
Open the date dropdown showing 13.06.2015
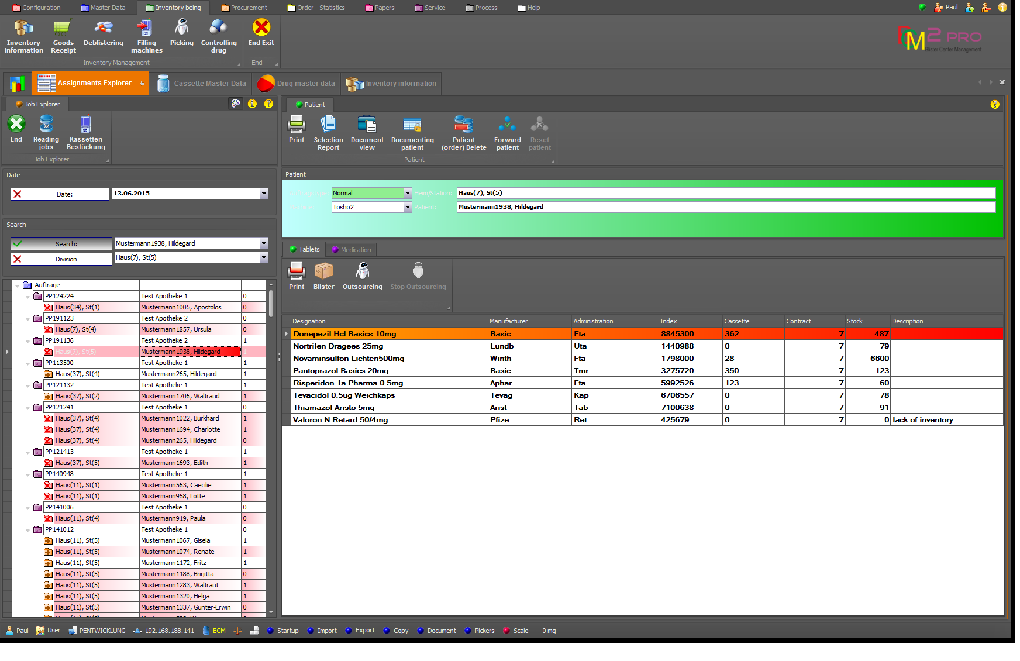click(x=264, y=194)
